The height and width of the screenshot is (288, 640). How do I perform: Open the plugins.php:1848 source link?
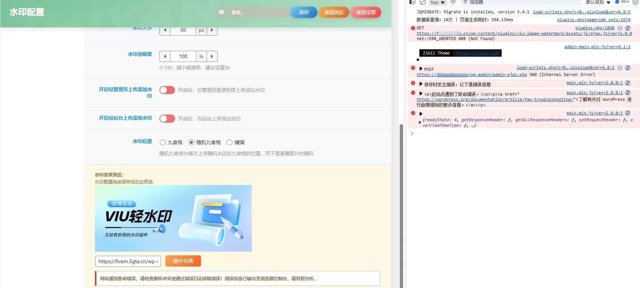[595, 28]
